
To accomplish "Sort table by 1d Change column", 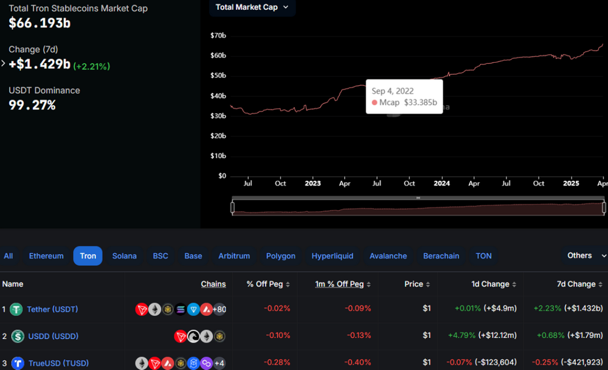I will point(493,284).
